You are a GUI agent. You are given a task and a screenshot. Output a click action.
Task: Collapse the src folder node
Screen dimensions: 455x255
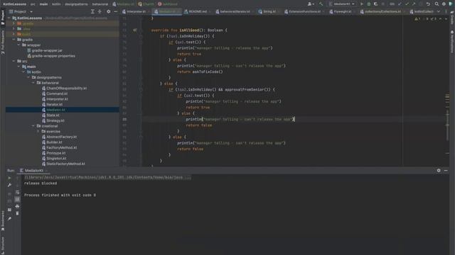pyautogui.click(x=14, y=61)
